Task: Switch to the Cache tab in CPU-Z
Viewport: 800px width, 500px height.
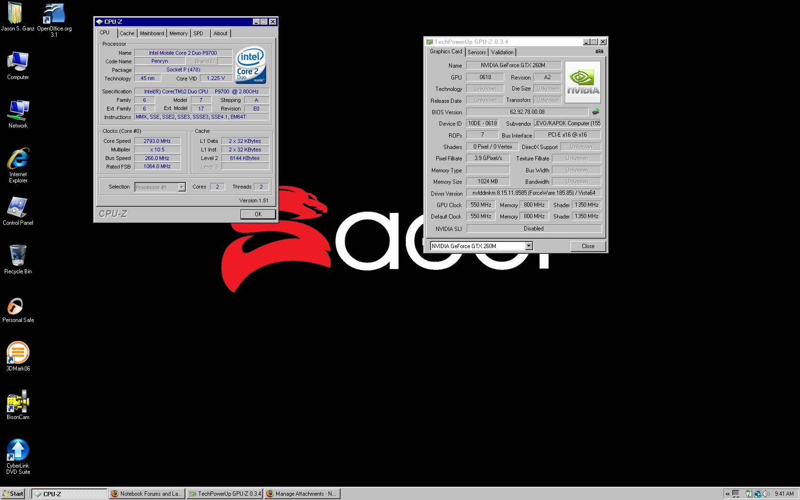Action: (x=127, y=33)
